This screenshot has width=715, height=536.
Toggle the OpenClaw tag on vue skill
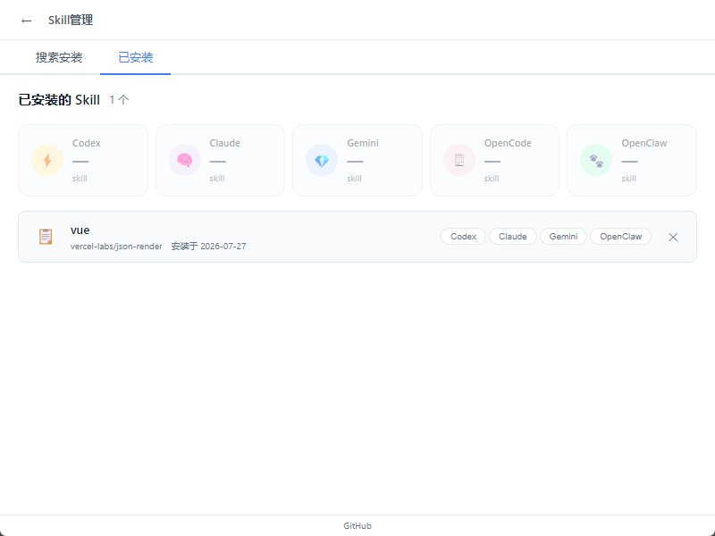tap(620, 237)
